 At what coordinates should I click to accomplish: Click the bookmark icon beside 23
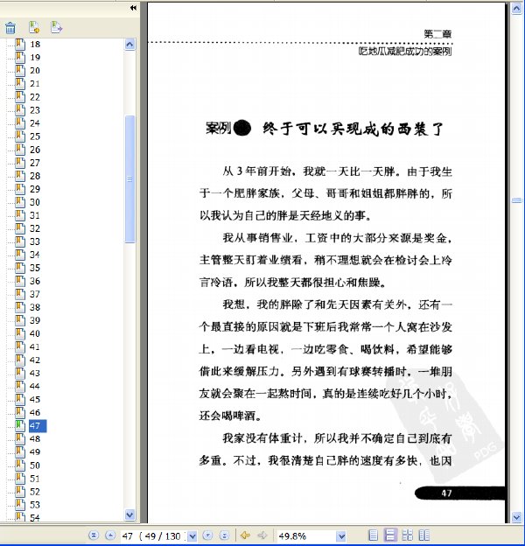point(20,110)
